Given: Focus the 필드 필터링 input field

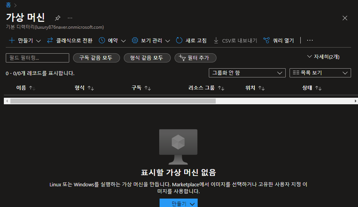Looking at the screenshot, I should (x=37, y=58).
